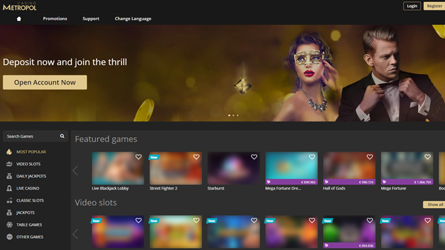Click the Daily Jackpots bag icon
The image size is (445, 250).
pyautogui.click(x=9, y=177)
